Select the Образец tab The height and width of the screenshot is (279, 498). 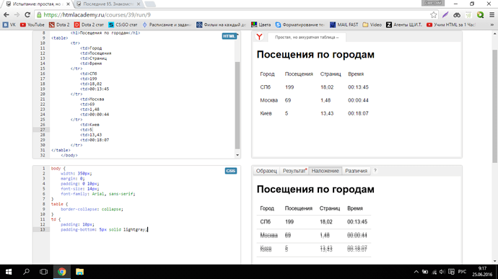tap(266, 171)
